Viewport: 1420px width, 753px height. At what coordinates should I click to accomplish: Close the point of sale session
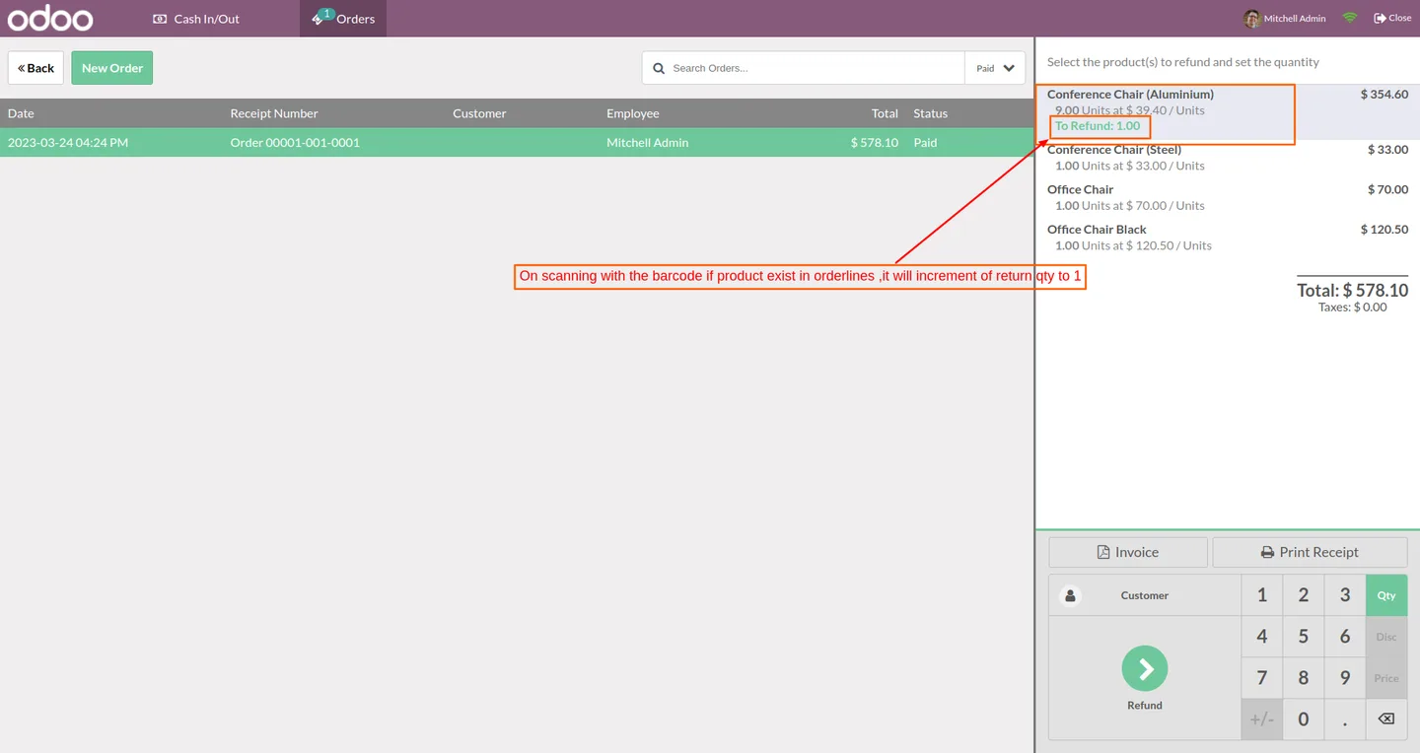(1392, 18)
